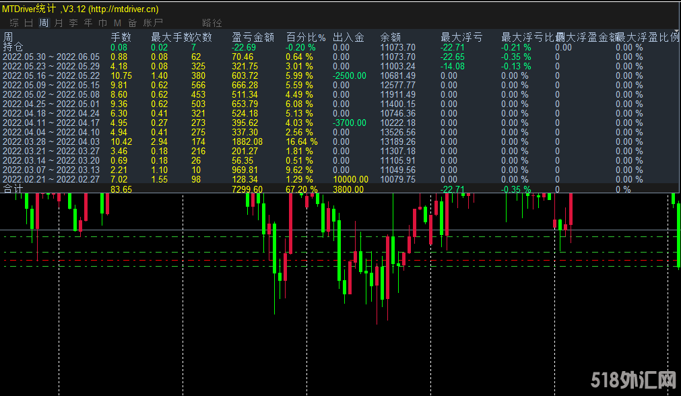The width and height of the screenshot is (681, 396).
Task: Click the 余额 column header
Action: (x=391, y=37)
